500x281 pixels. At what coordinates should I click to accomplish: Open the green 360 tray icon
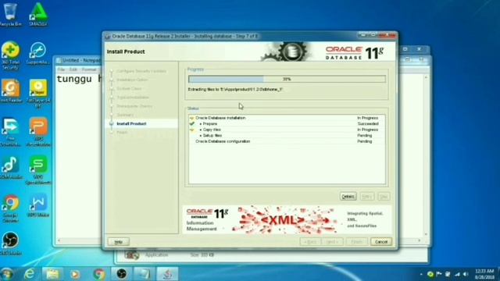(x=430, y=274)
